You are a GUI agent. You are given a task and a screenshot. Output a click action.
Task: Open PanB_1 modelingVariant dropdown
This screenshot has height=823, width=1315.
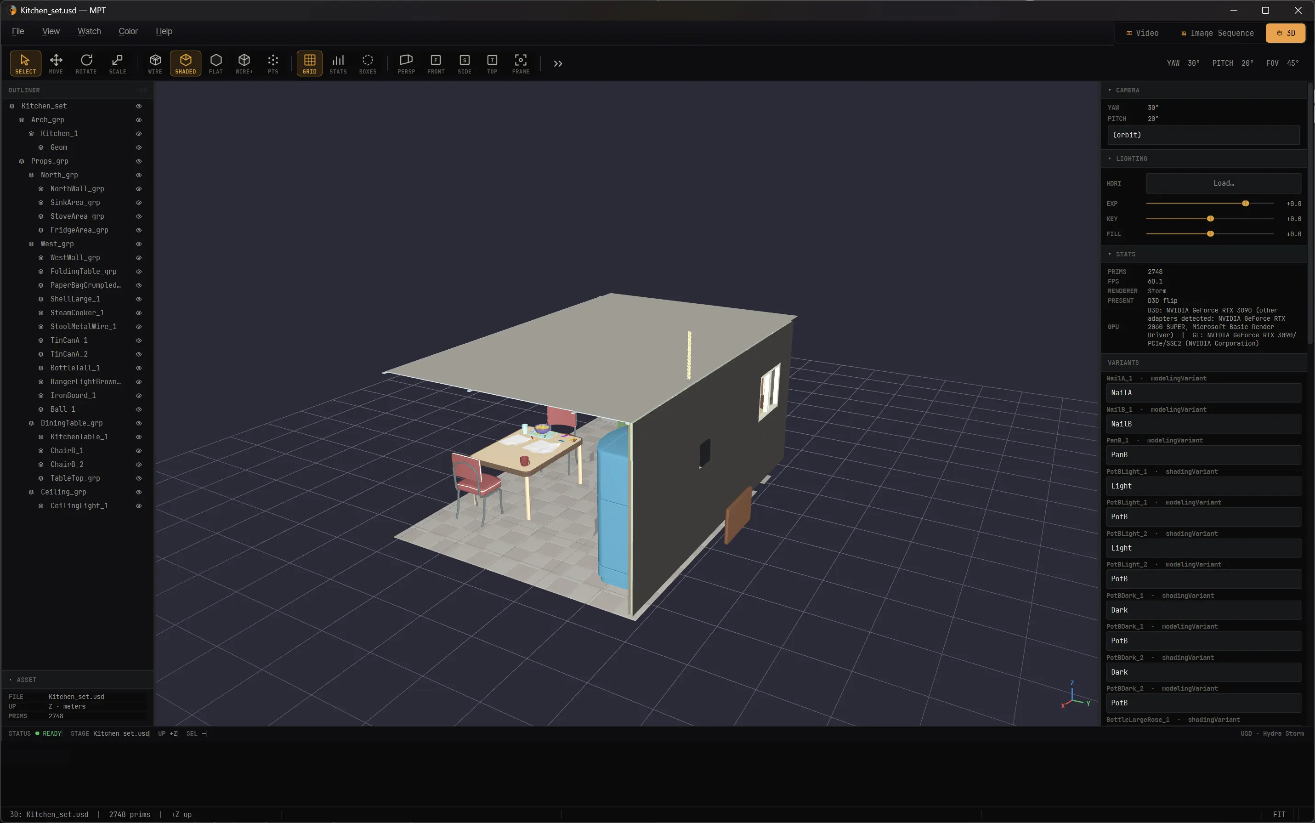point(1203,455)
